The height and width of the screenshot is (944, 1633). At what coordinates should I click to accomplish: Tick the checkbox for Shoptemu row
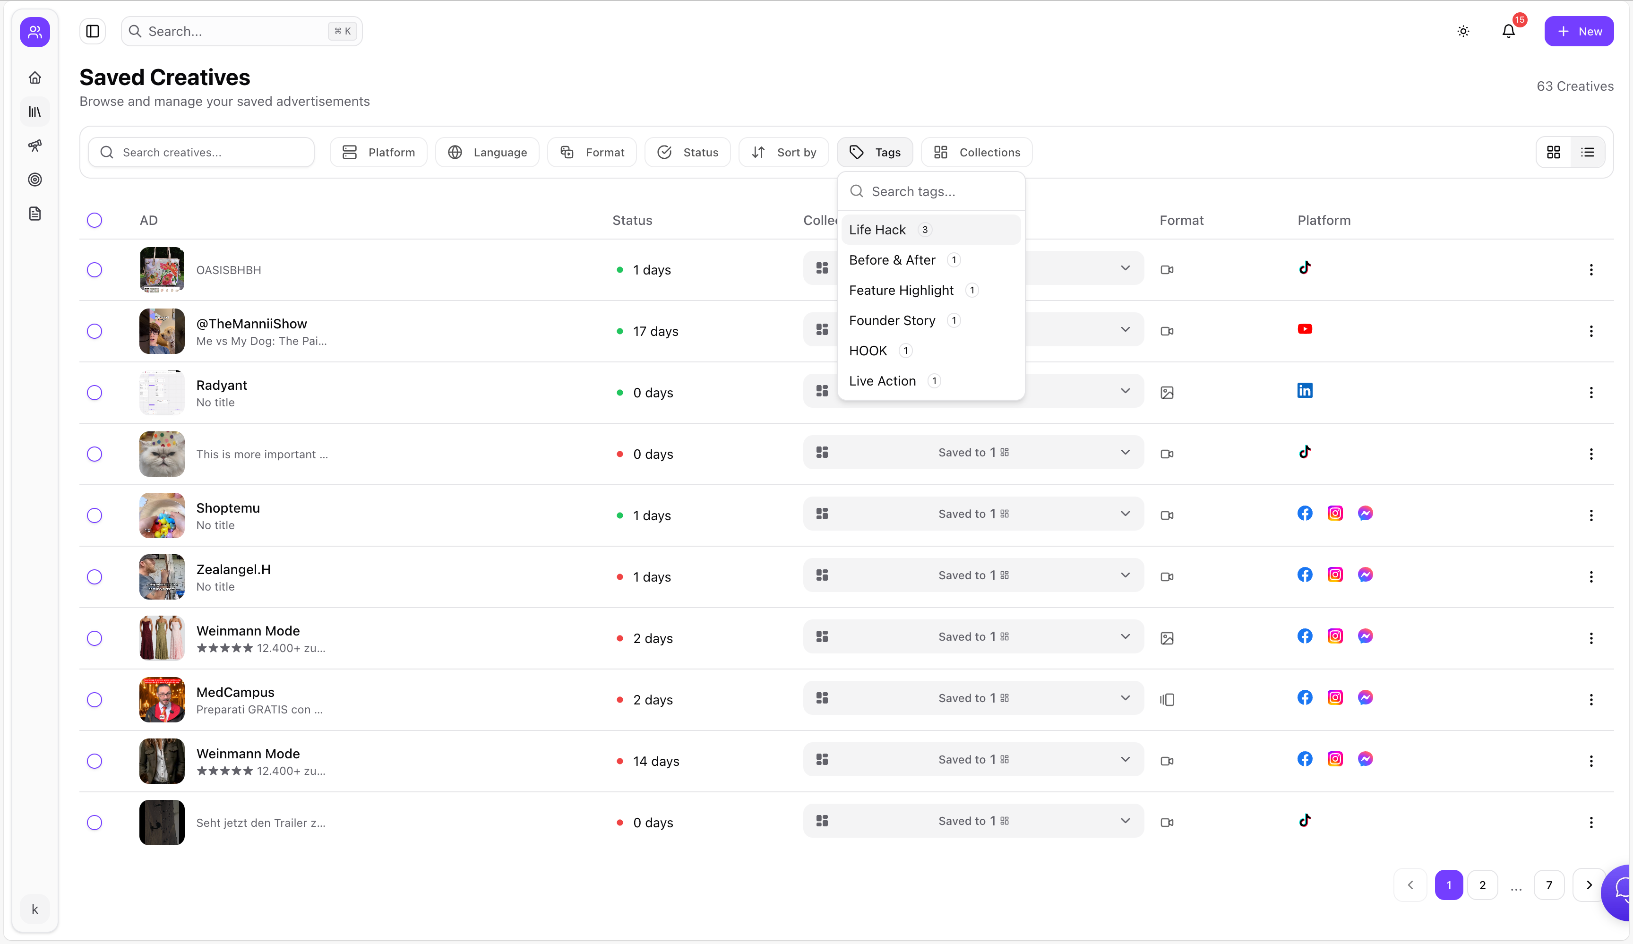click(95, 515)
